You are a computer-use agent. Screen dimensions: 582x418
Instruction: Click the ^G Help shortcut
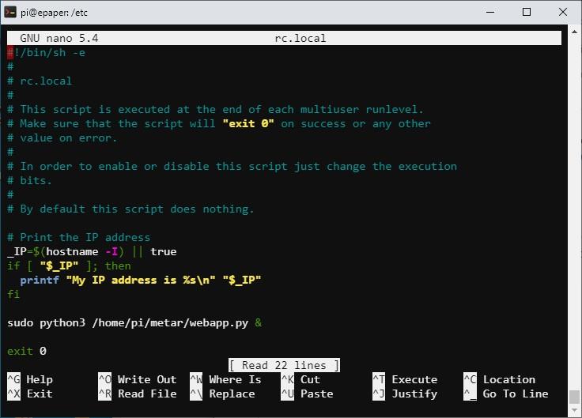[30, 379]
